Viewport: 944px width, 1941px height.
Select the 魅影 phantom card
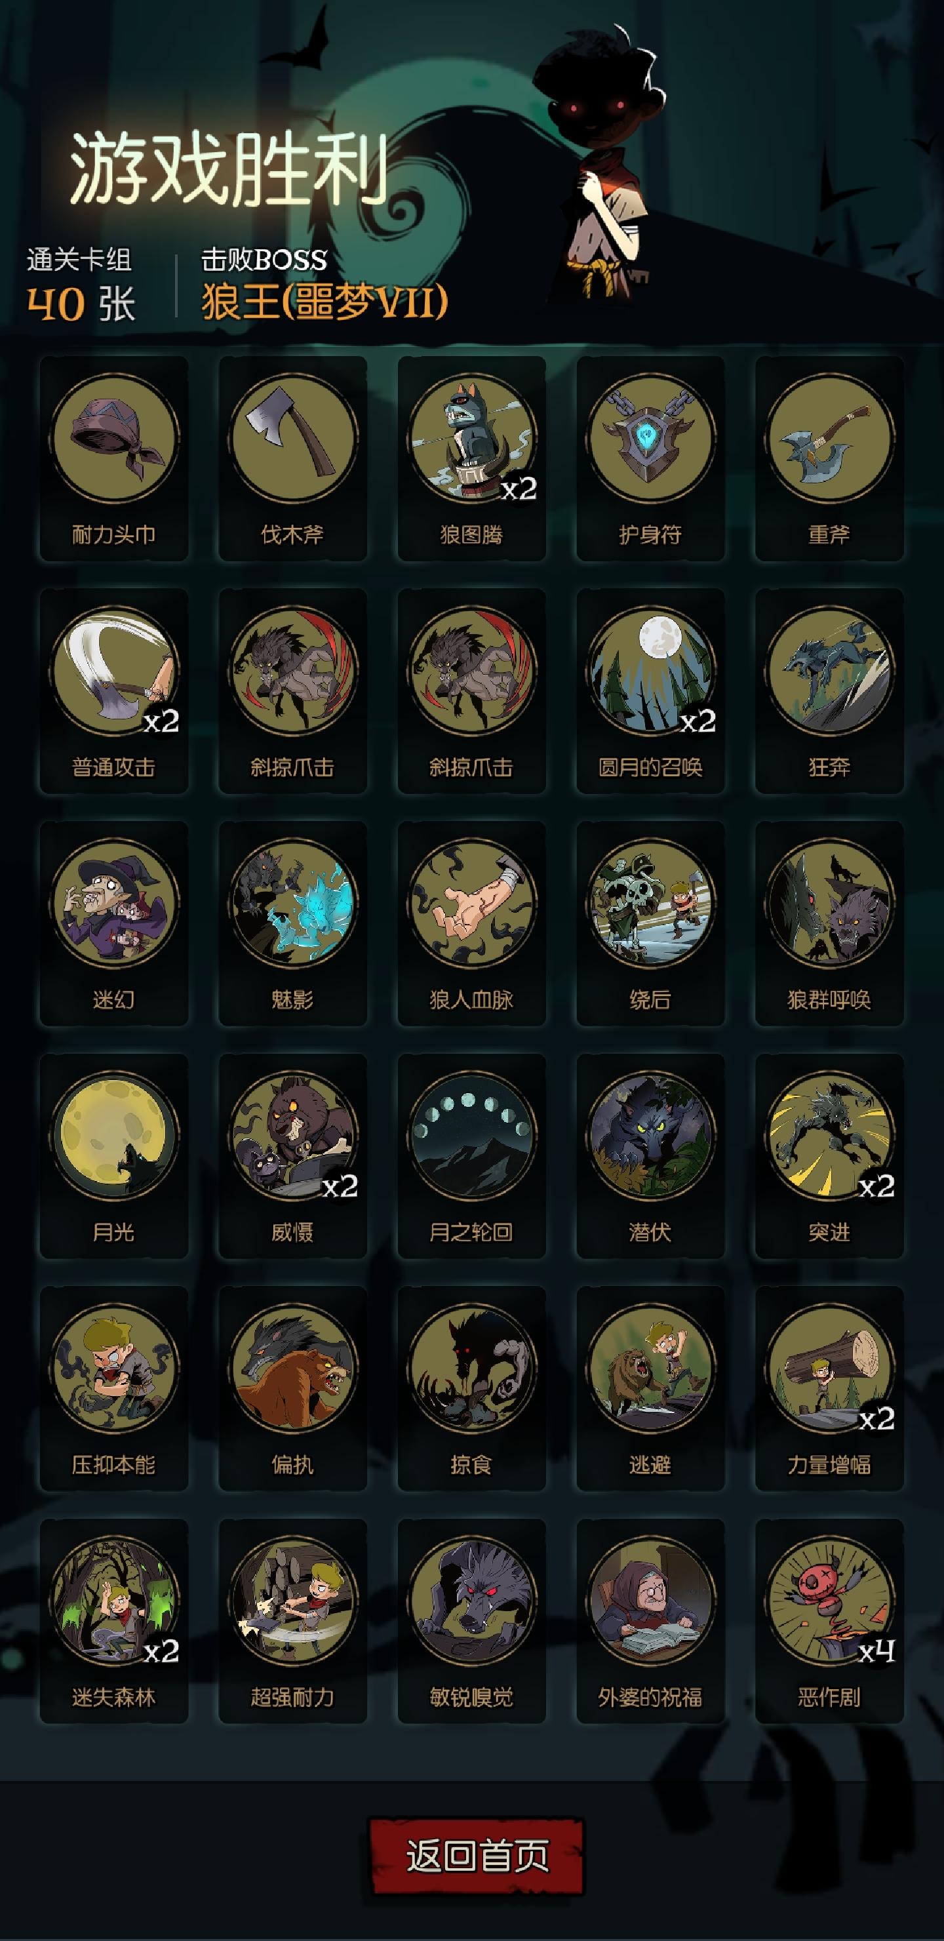point(292,924)
